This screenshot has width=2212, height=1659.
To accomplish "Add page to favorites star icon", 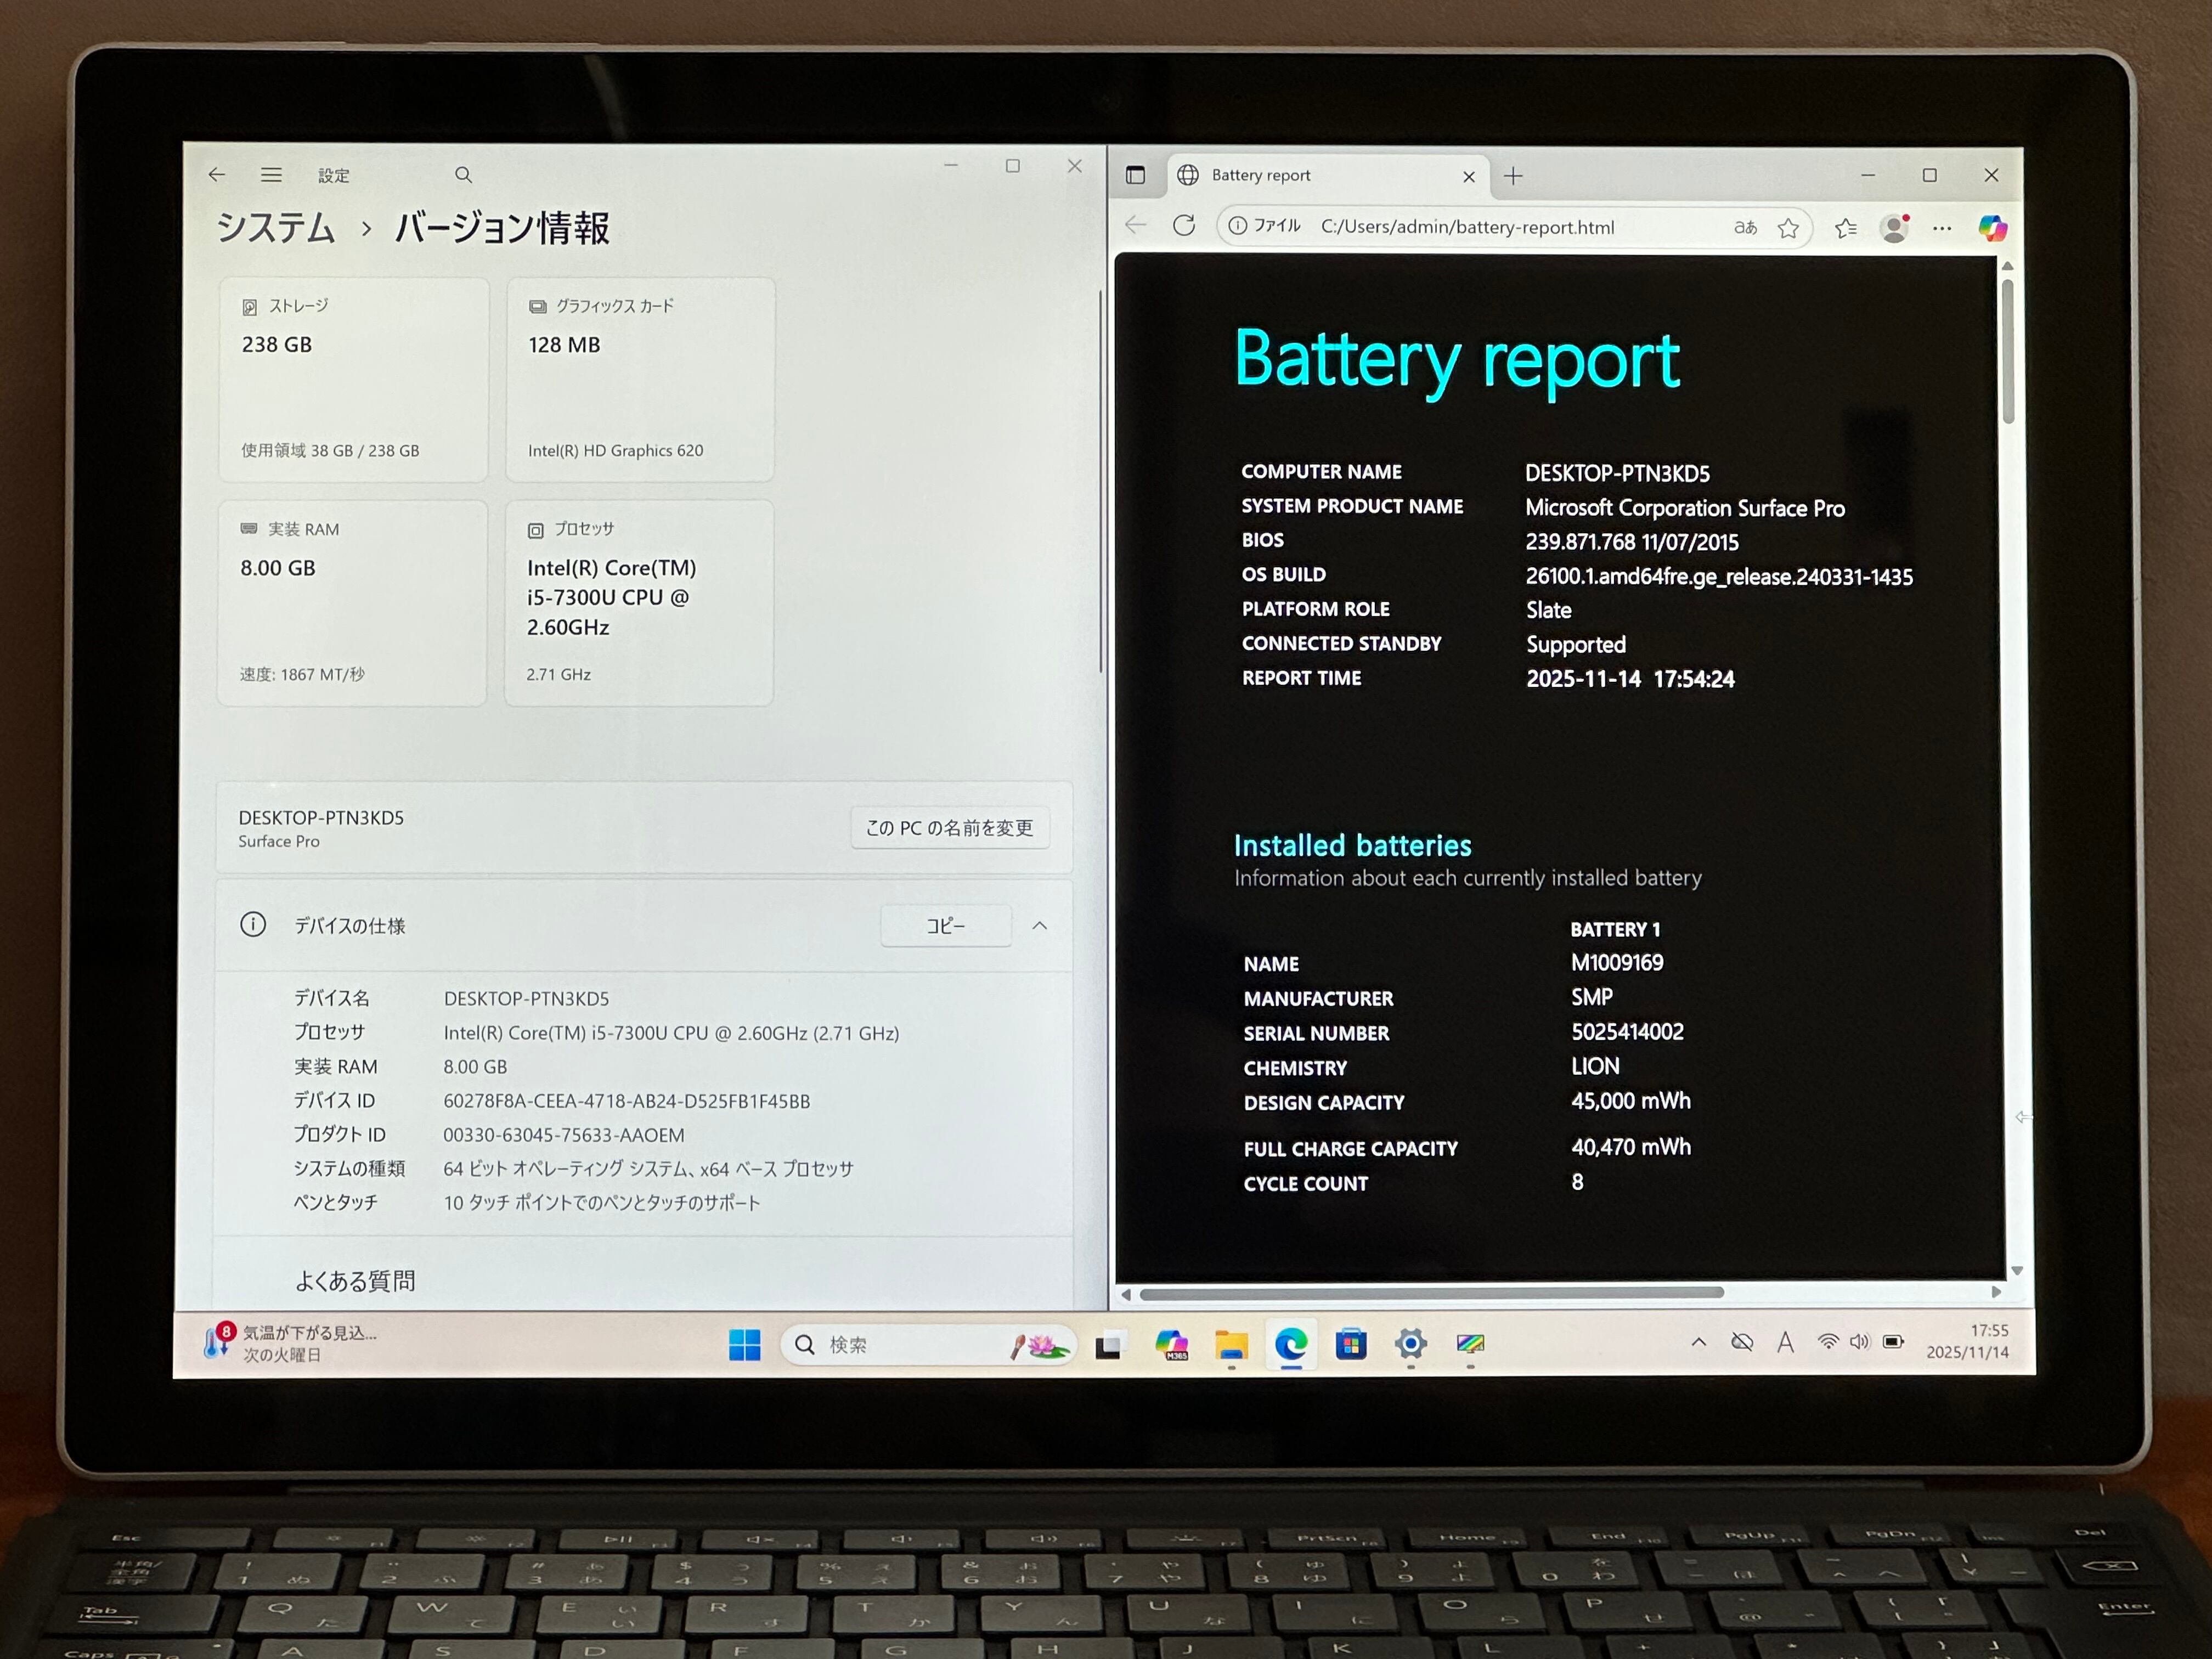I will [x=1788, y=229].
